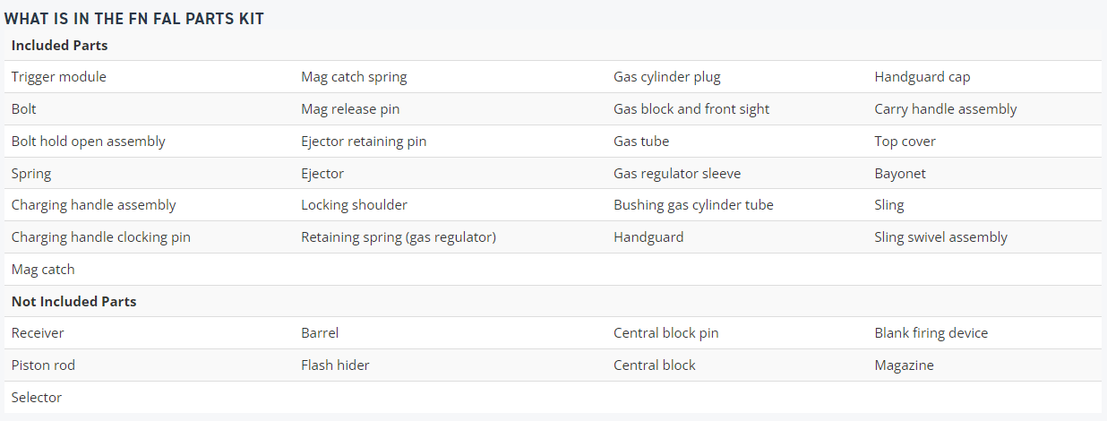Viewport: 1107px width, 421px height.
Task: Click the "Included Parts" header row
Action: coord(553,45)
